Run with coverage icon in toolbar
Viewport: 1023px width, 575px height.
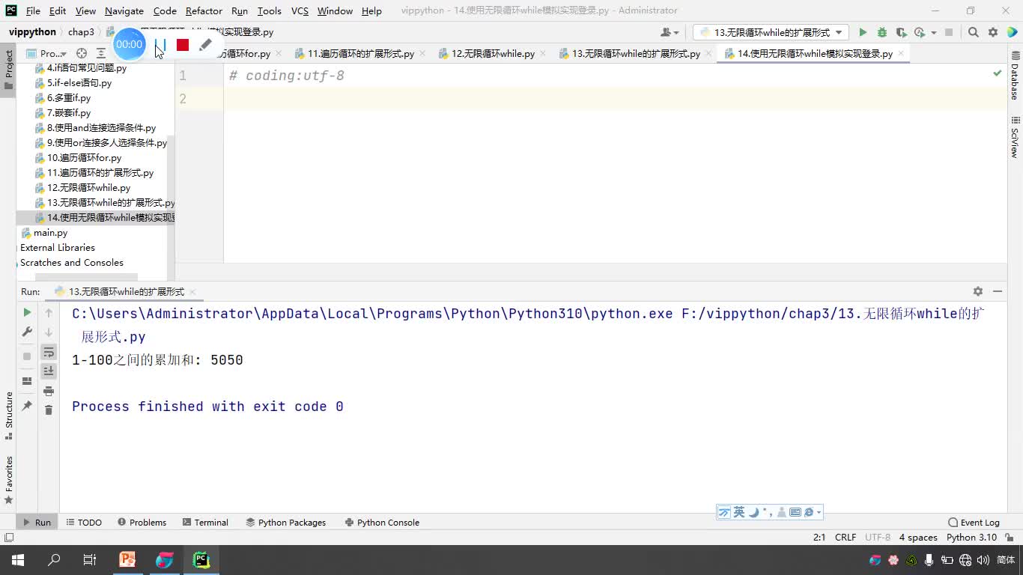point(901,32)
